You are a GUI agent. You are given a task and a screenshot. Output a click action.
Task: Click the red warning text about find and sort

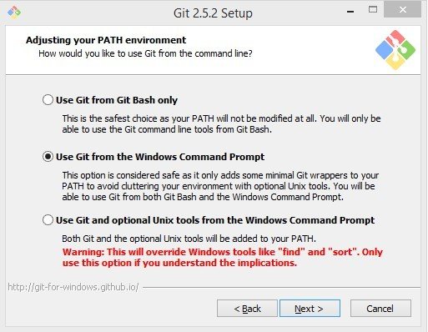[223, 257]
